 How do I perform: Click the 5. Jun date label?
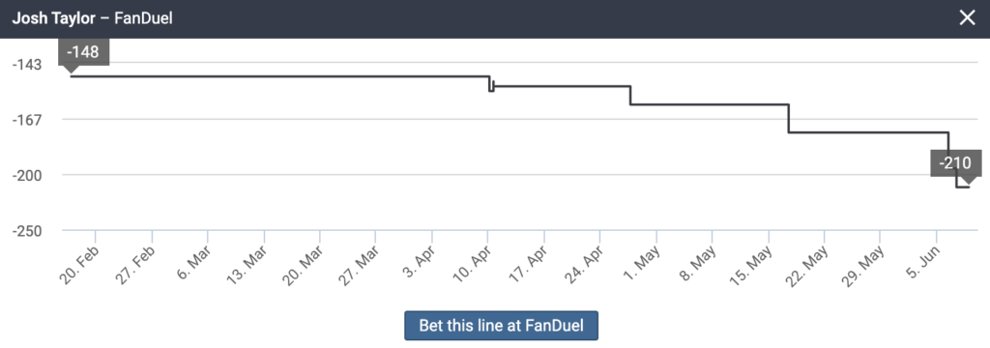pyautogui.click(x=923, y=263)
